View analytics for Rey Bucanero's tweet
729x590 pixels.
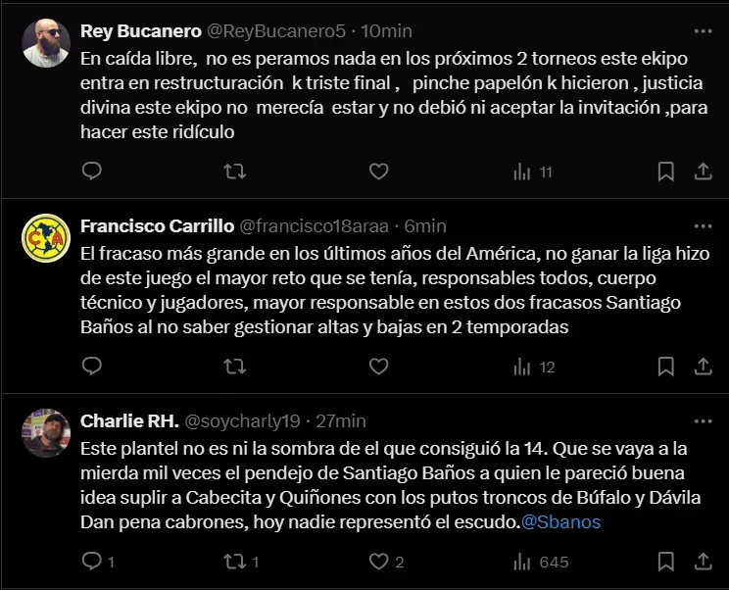click(533, 172)
